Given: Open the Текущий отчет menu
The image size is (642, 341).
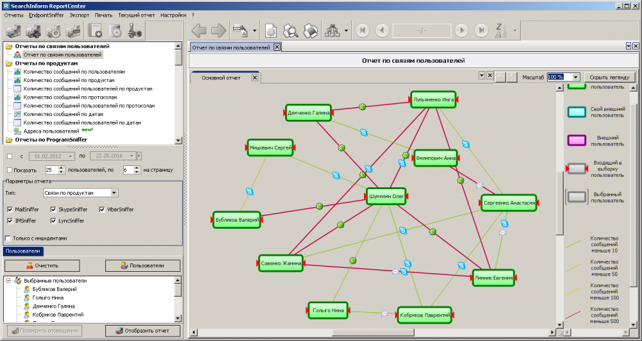Looking at the screenshot, I should [x=137, y=15].
